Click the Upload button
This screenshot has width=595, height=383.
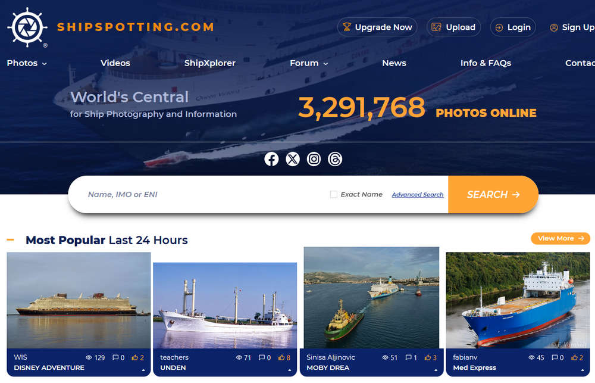coord(453,27)
